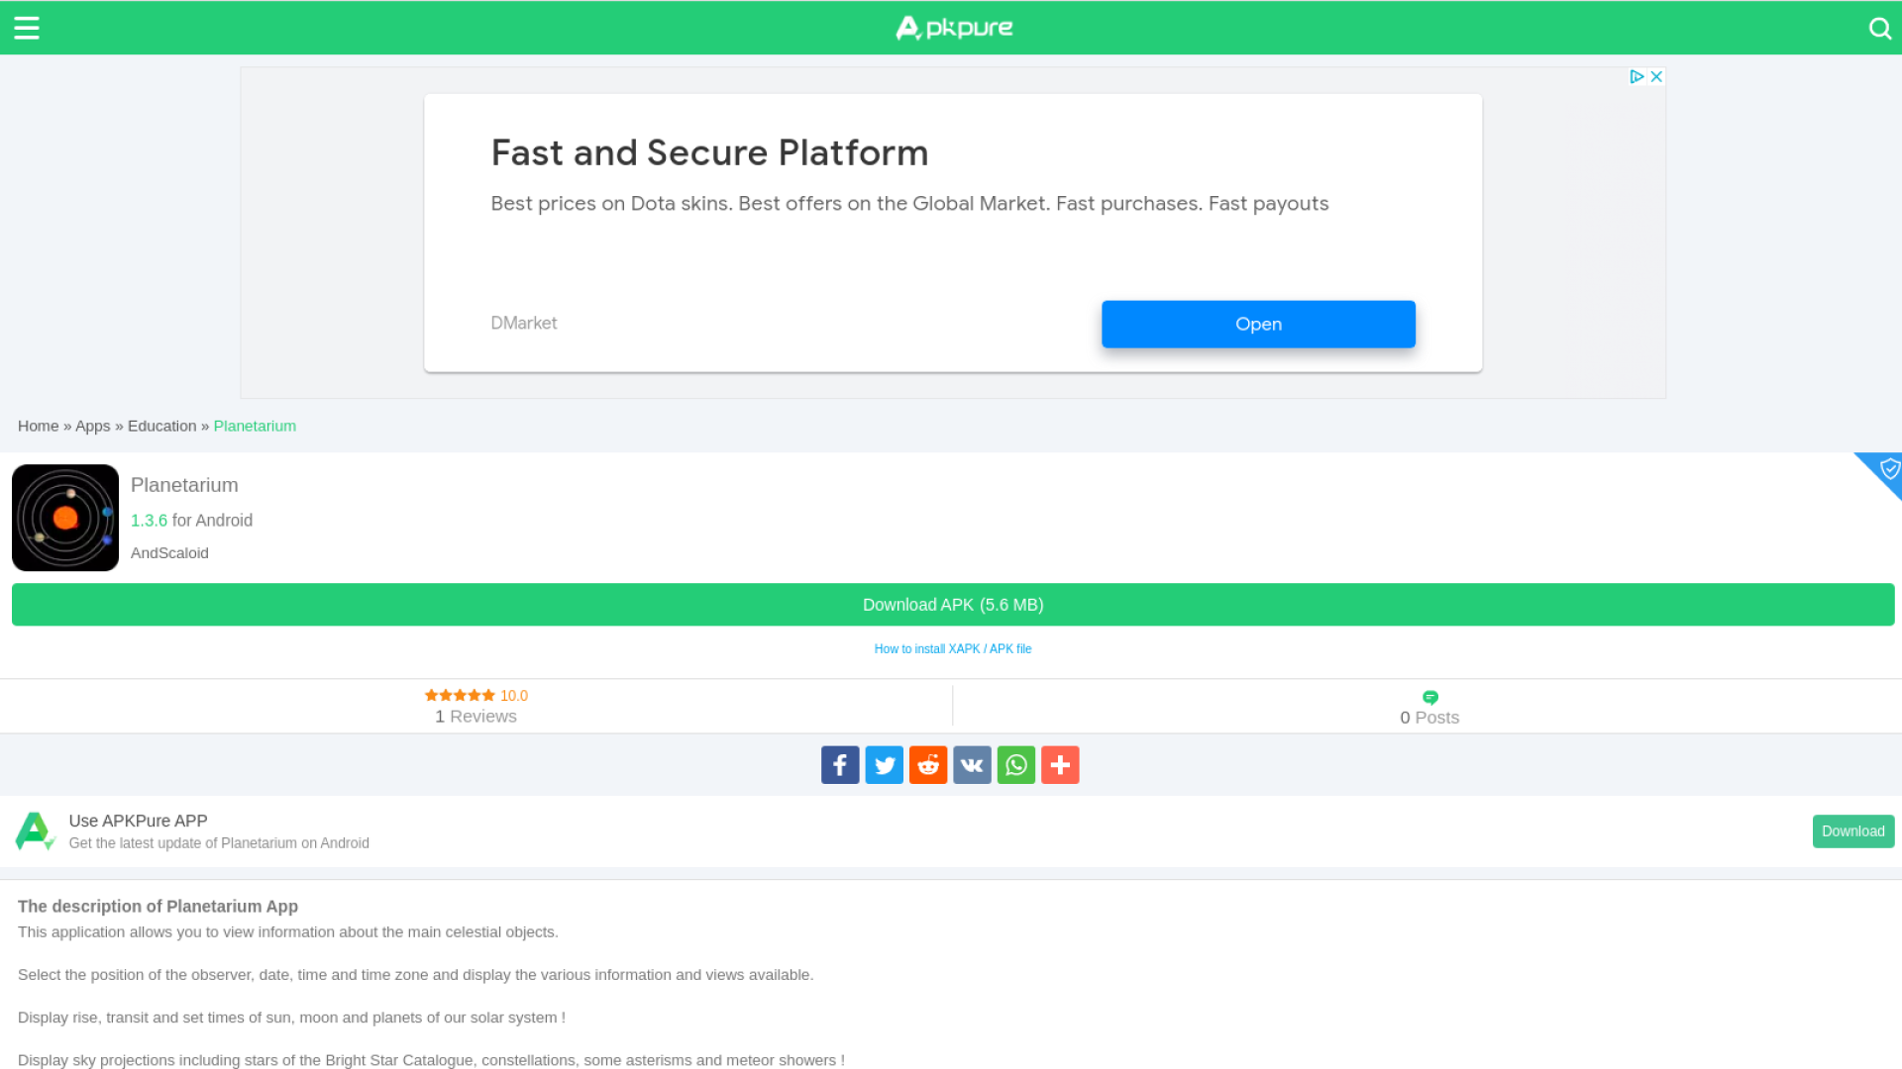The image size is (1902, 1069).
Task: Click the Planetarium app icon thumbnail
Action: click(x=65, y=518)
